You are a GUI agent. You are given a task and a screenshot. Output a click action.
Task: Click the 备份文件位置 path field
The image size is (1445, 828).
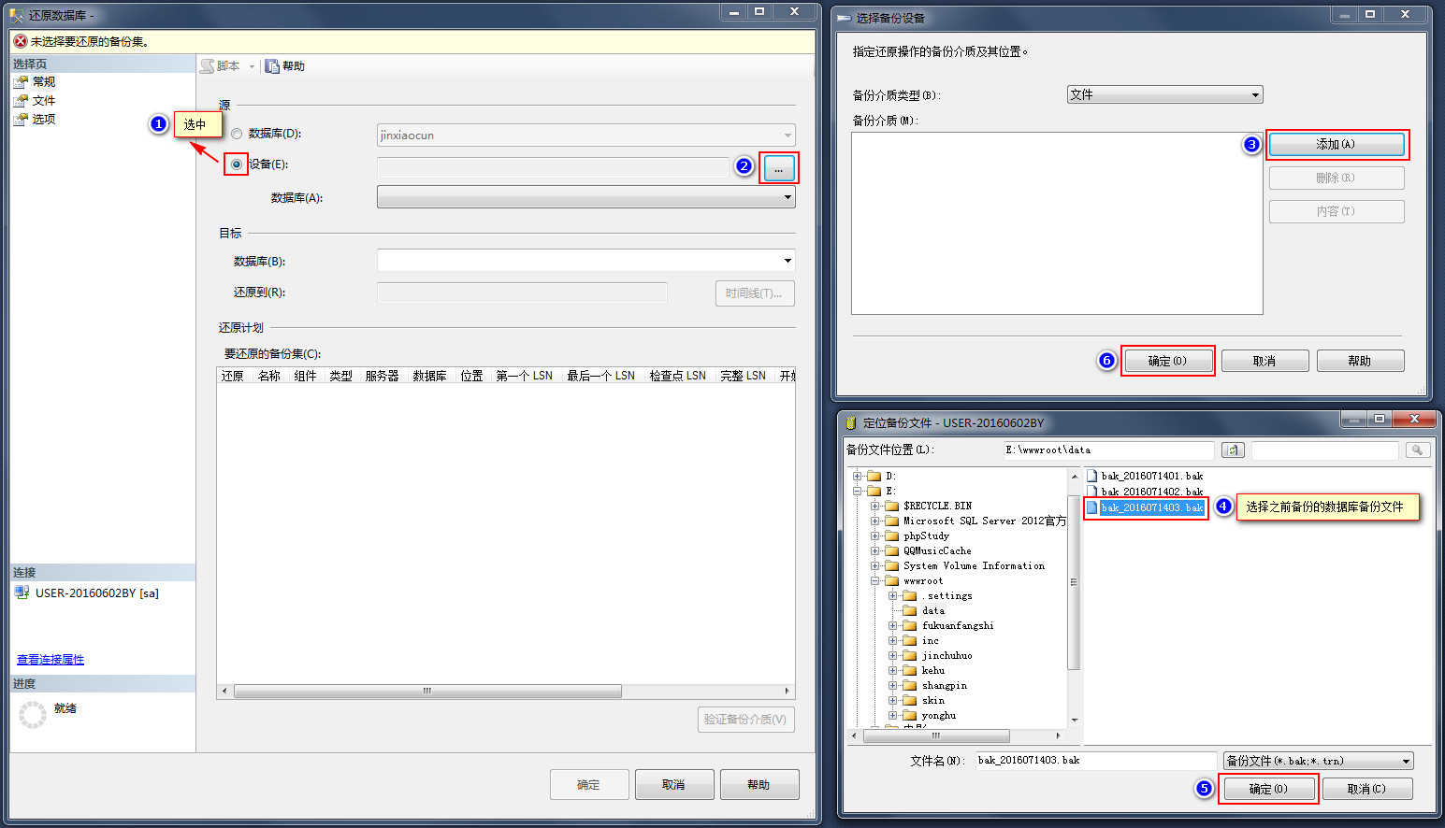(x=1108, y=450)
